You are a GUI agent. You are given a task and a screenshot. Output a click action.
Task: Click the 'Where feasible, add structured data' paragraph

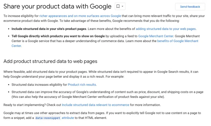tap(101, 74)
